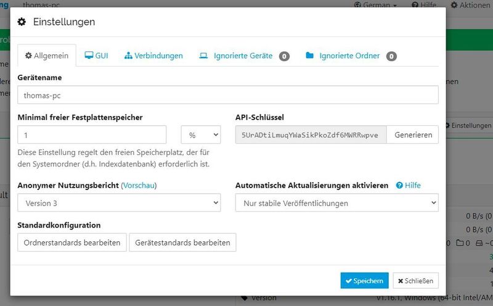This screenshot has height=306, width=493.
Task: Go to the Ignorierte Geräte tab
Action: point(244,56)
